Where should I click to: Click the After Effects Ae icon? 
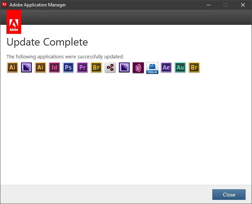[x=166, y=67]
